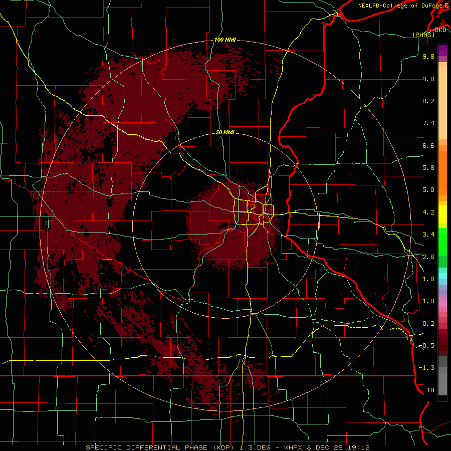Click the DKD label above the legend
Viewport: 451px width, 451px height.
click(x=440, y=30)
